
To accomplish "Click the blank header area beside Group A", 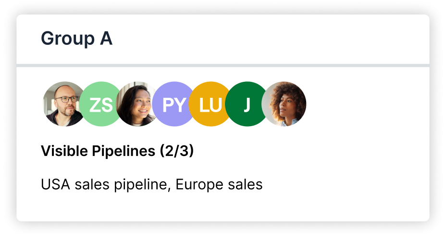I will [270, 39].
